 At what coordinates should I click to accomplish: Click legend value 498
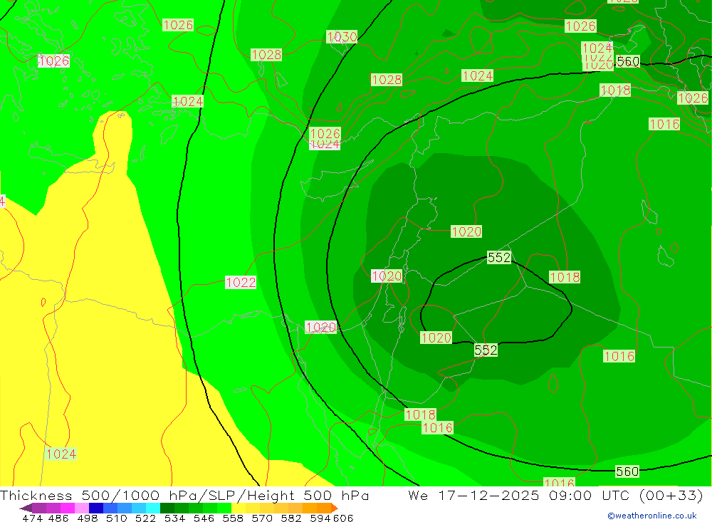87,518
